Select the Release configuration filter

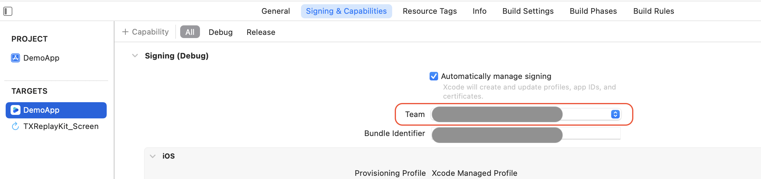tap(261, 32)
